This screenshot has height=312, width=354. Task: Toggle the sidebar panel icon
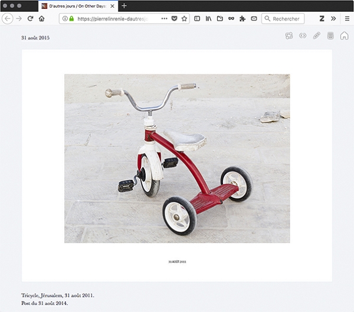pyautogui.click(x=197, y=19)
